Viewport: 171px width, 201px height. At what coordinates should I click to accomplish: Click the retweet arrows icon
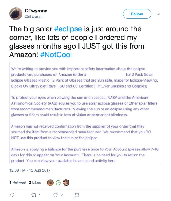pos(34,195)
